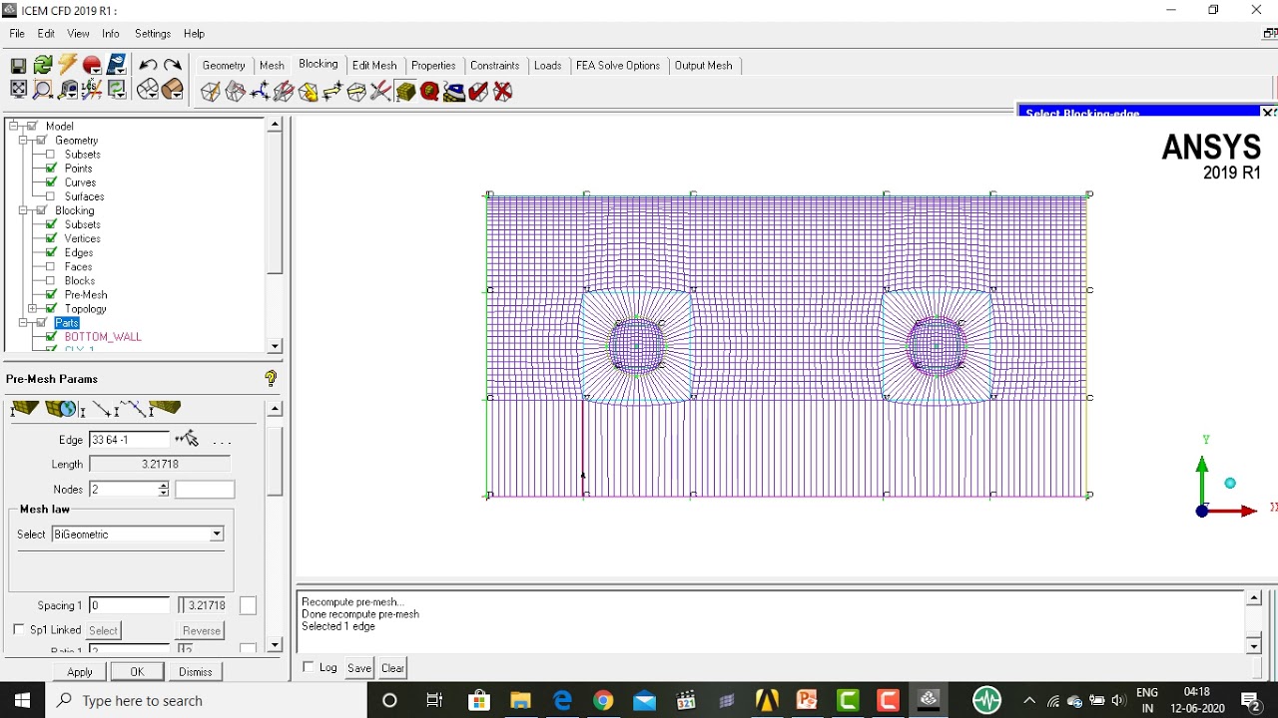Click the Check Blocks red checkmark icon

coord(478,92)
